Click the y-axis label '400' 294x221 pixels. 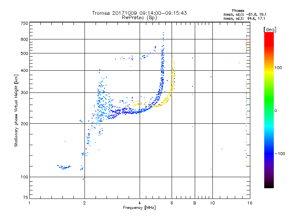(24, 70)
